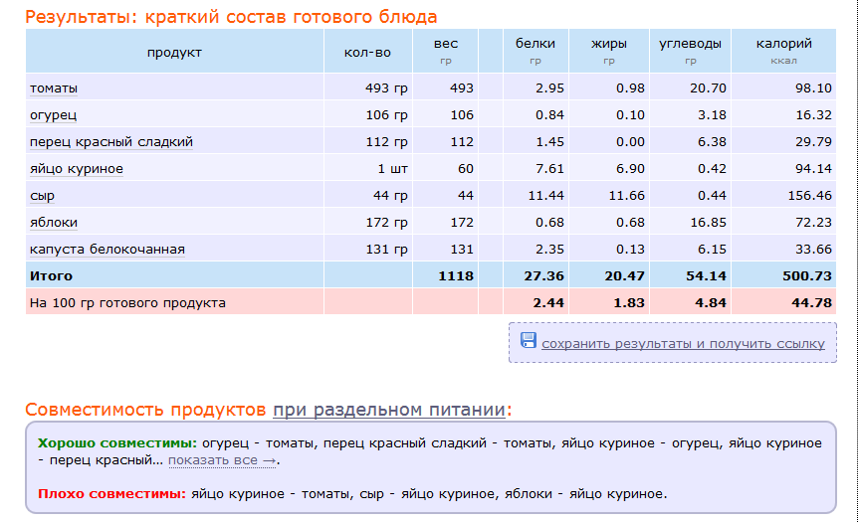Open 'перец красный сладкий' product link
Image resolution: width=858 pixels, height=523 pixels.
(111, 142)
